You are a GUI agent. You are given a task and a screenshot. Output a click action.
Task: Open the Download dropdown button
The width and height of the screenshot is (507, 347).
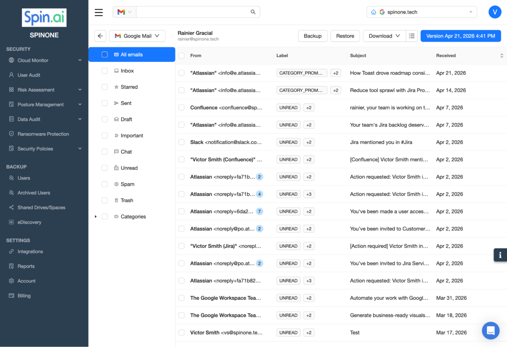[x=384, y=36]
